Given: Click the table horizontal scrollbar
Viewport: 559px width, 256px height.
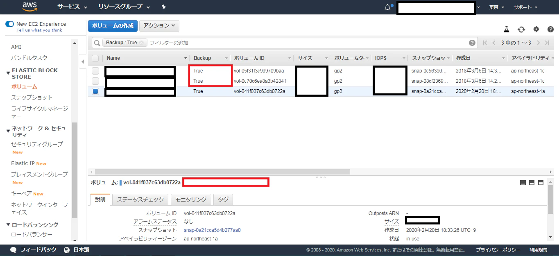Looking at the screenshot, I should click(222, 172).
